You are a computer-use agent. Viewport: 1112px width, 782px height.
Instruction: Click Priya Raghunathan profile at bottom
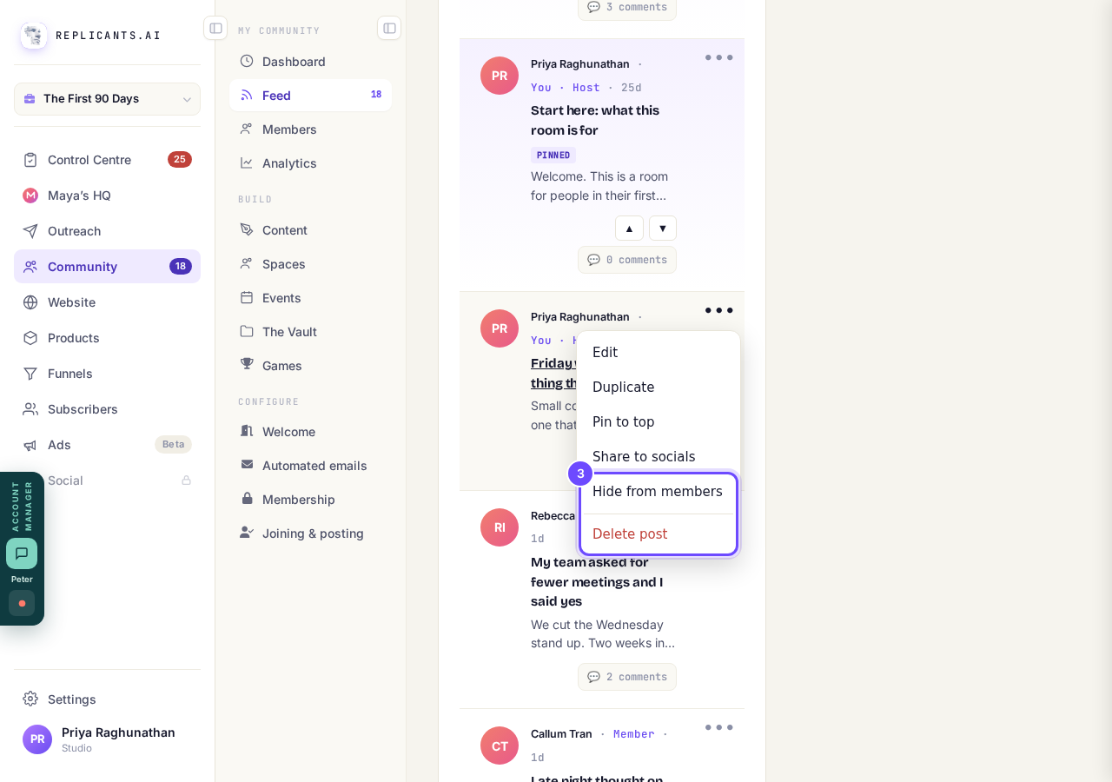(x=107, y=739)
